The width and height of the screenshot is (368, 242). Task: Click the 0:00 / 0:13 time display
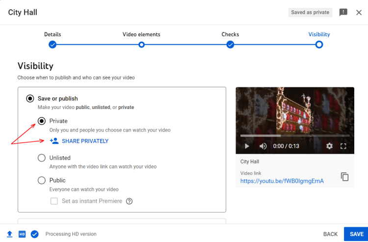(286, 146)
